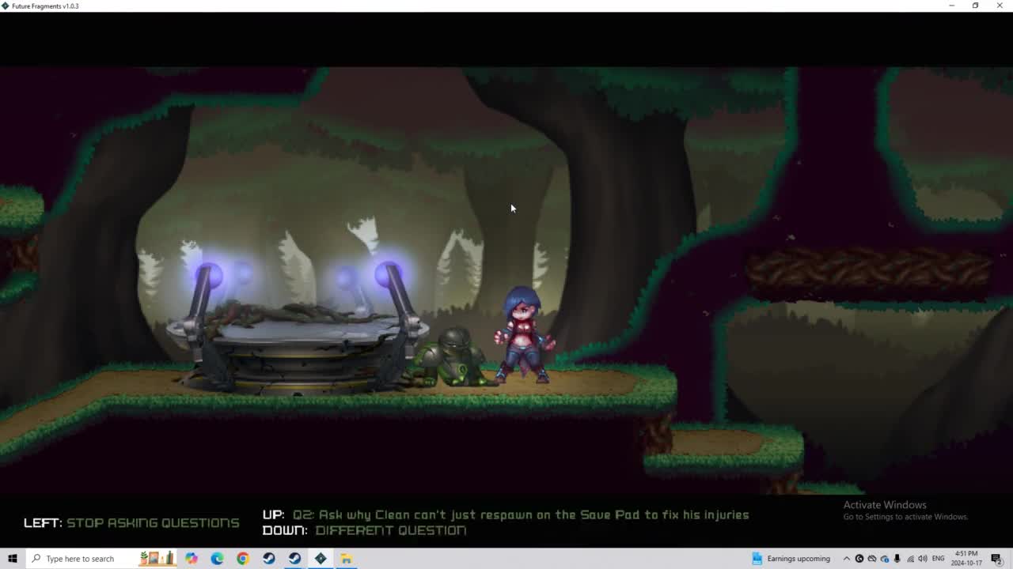Close the Future Fragments window
1013x569 pixels.
1000,6
